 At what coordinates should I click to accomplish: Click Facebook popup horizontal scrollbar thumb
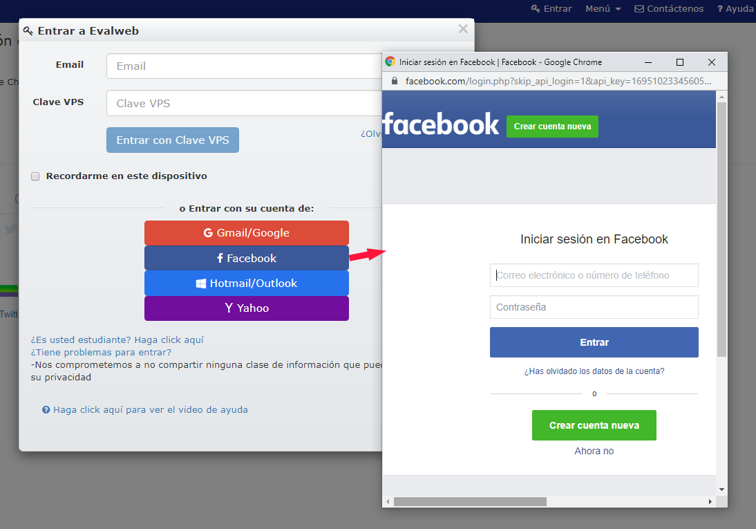pyautogui.click(x=470, y=501)
